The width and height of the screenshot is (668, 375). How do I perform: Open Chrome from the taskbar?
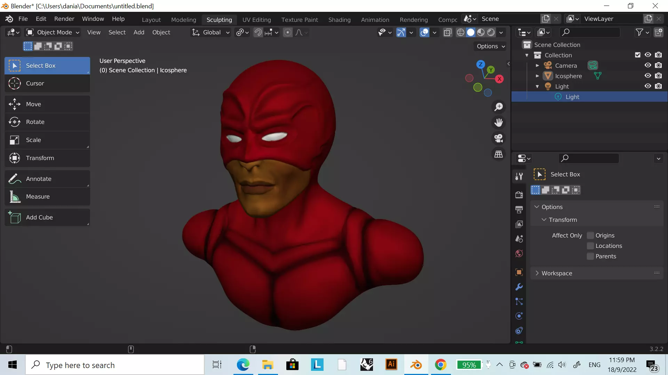point(441,365)
